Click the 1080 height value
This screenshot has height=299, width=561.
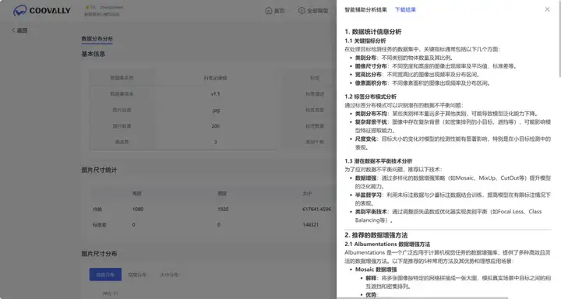point(138,209)
